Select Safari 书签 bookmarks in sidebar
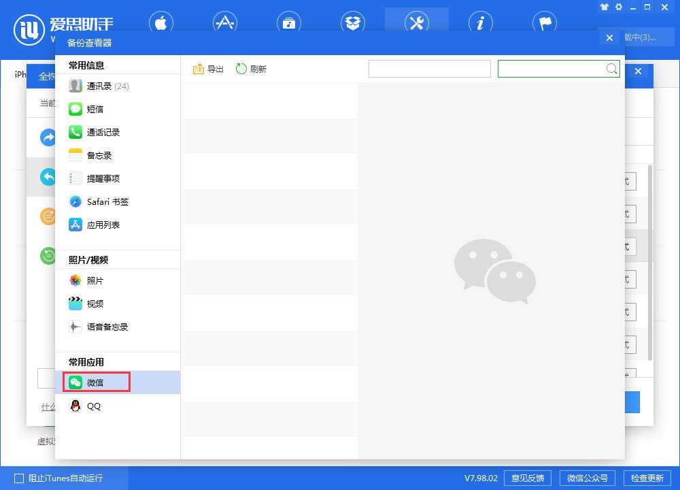This screenshot has height=490, width=680. [118, 202]
